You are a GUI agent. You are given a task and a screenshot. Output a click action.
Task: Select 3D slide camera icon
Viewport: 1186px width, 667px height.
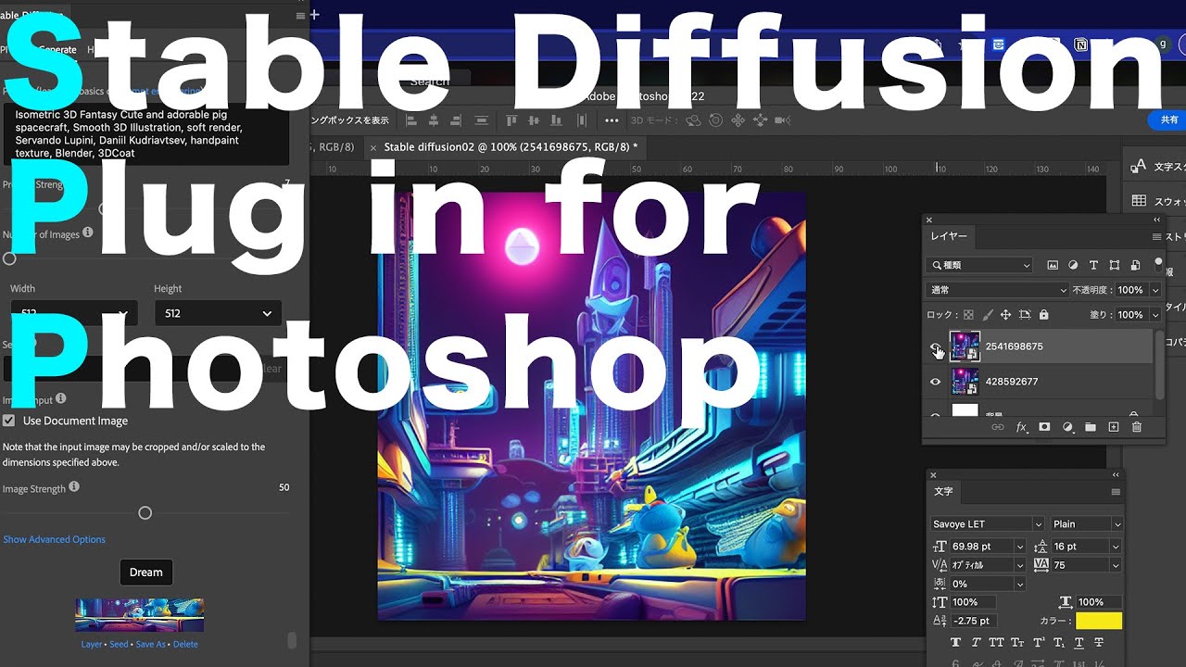click(x=761, y=120)
